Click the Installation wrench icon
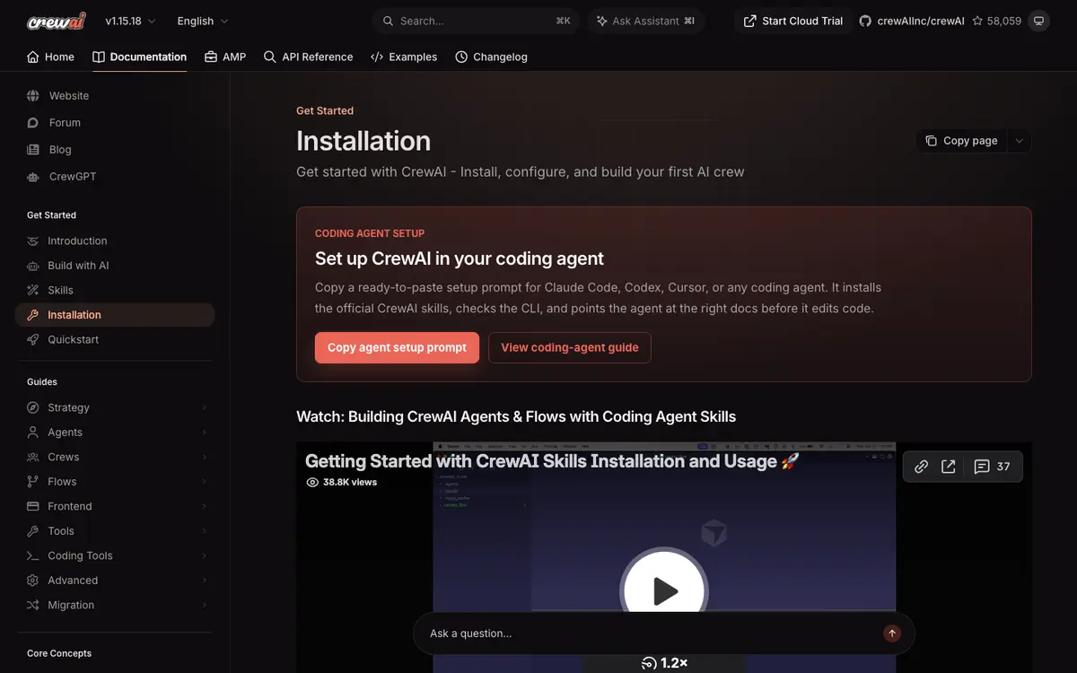The height and width of the screenshot is (673, 1077). click(x=33, y=315)
